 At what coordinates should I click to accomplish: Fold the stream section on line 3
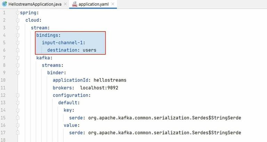coord(18,28)
